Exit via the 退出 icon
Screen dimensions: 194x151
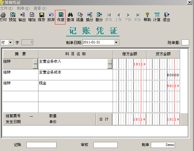tap(166, 17)
